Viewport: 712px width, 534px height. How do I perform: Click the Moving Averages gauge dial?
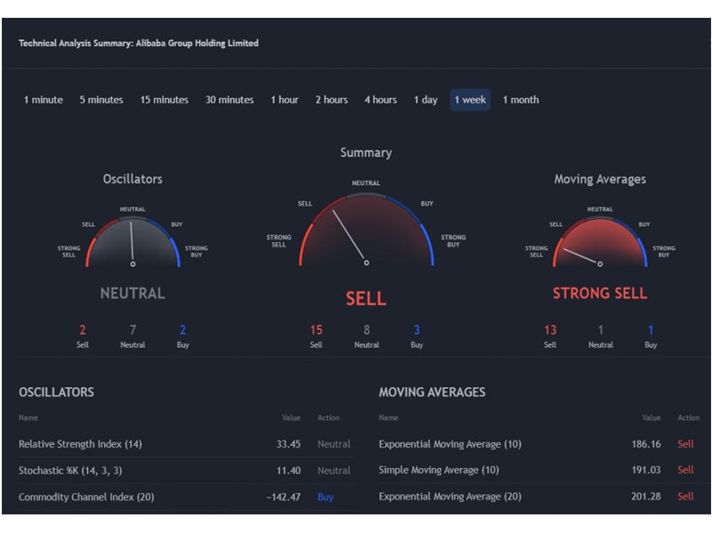pyautogui.click(x=600, y=242)
